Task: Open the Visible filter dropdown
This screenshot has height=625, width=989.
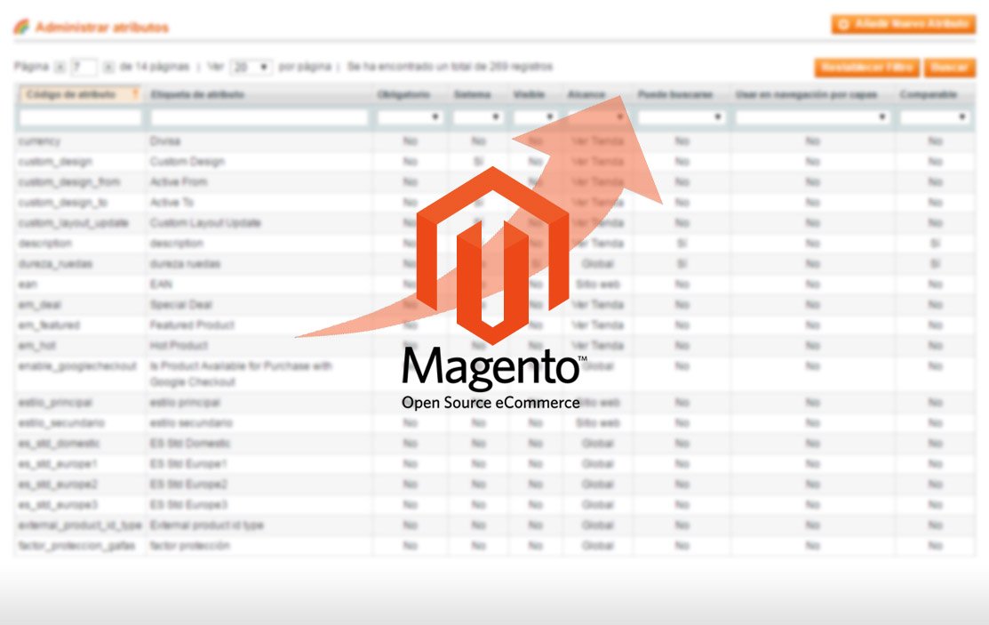Action: click(534, 117)
